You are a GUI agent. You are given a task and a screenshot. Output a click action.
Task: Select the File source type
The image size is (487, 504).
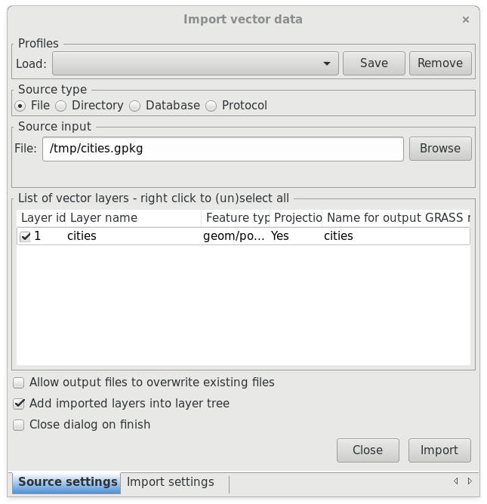click(x=20, y=106)
